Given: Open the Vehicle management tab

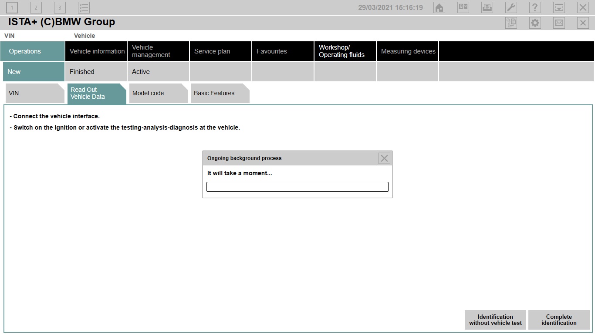Looking at the screenshot, I should click(158, 51).
